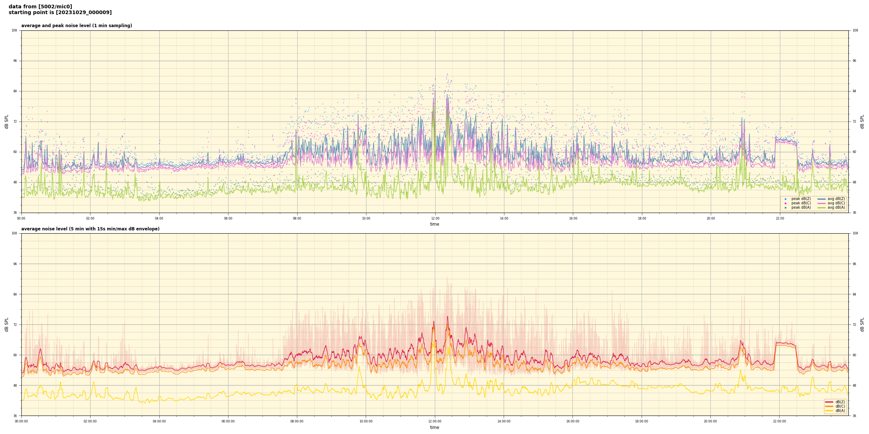Click the peak dB(Z) legend marker
This screenshot has width=869, height=434.
click(785, 199)
